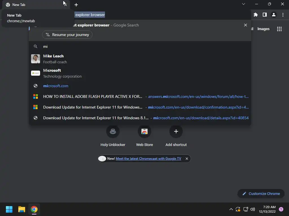The image size is (289, 216).
Task: Click the globe icon beside microsoft.com
Action: point(36,86)
